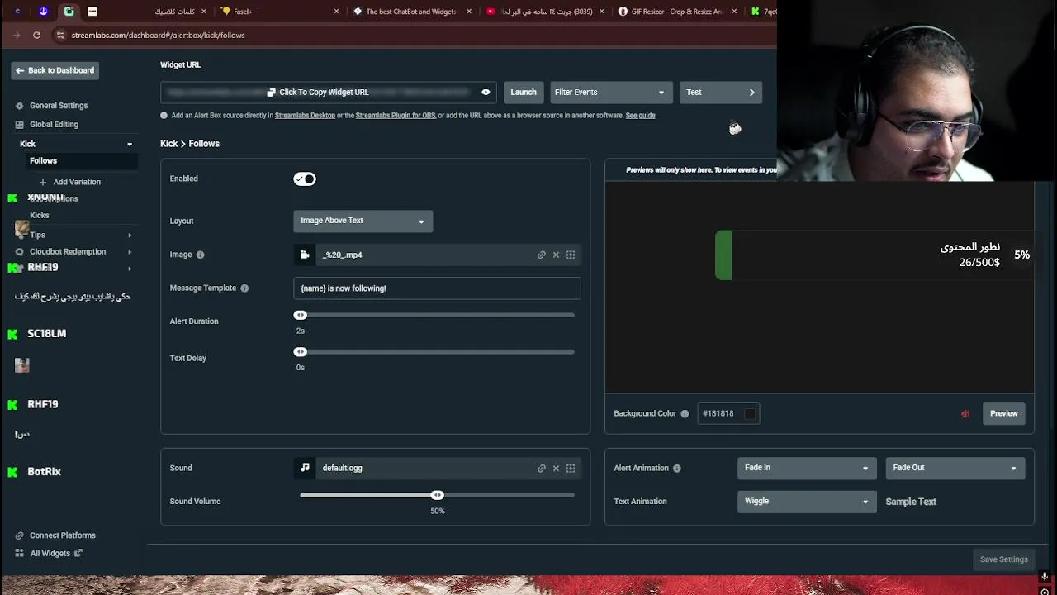Click Back to Dashboard button
This screenshot has width=1057, height=595.
pos(55,71)
